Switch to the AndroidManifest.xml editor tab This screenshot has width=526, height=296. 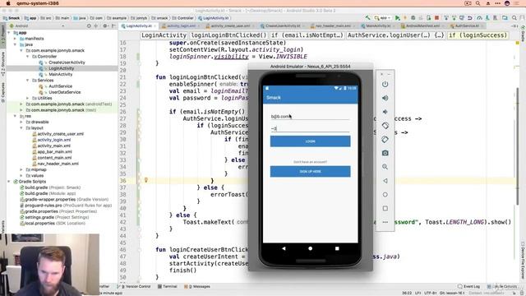coord(422,25)
